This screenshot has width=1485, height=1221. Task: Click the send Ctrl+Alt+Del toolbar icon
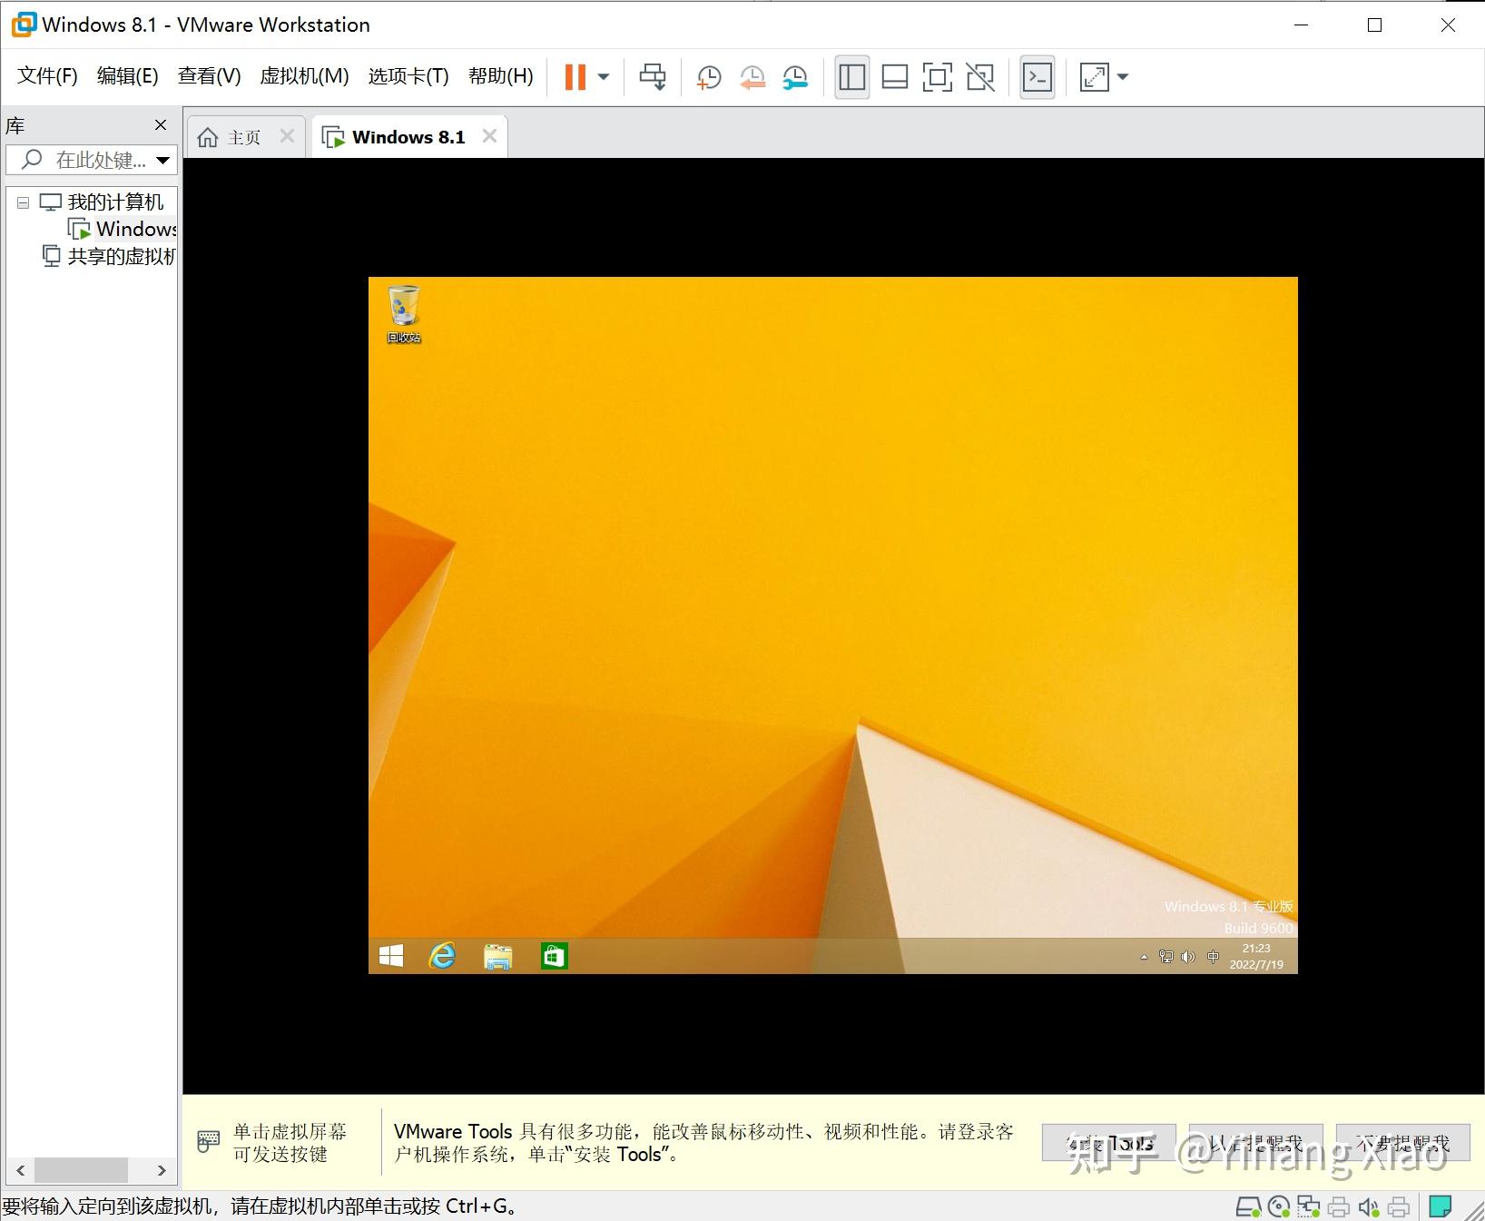click(653, 77)
